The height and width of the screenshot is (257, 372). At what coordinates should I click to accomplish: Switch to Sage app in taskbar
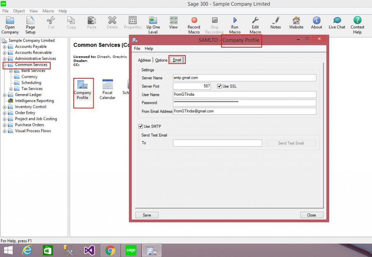click(x=131, y=250)
